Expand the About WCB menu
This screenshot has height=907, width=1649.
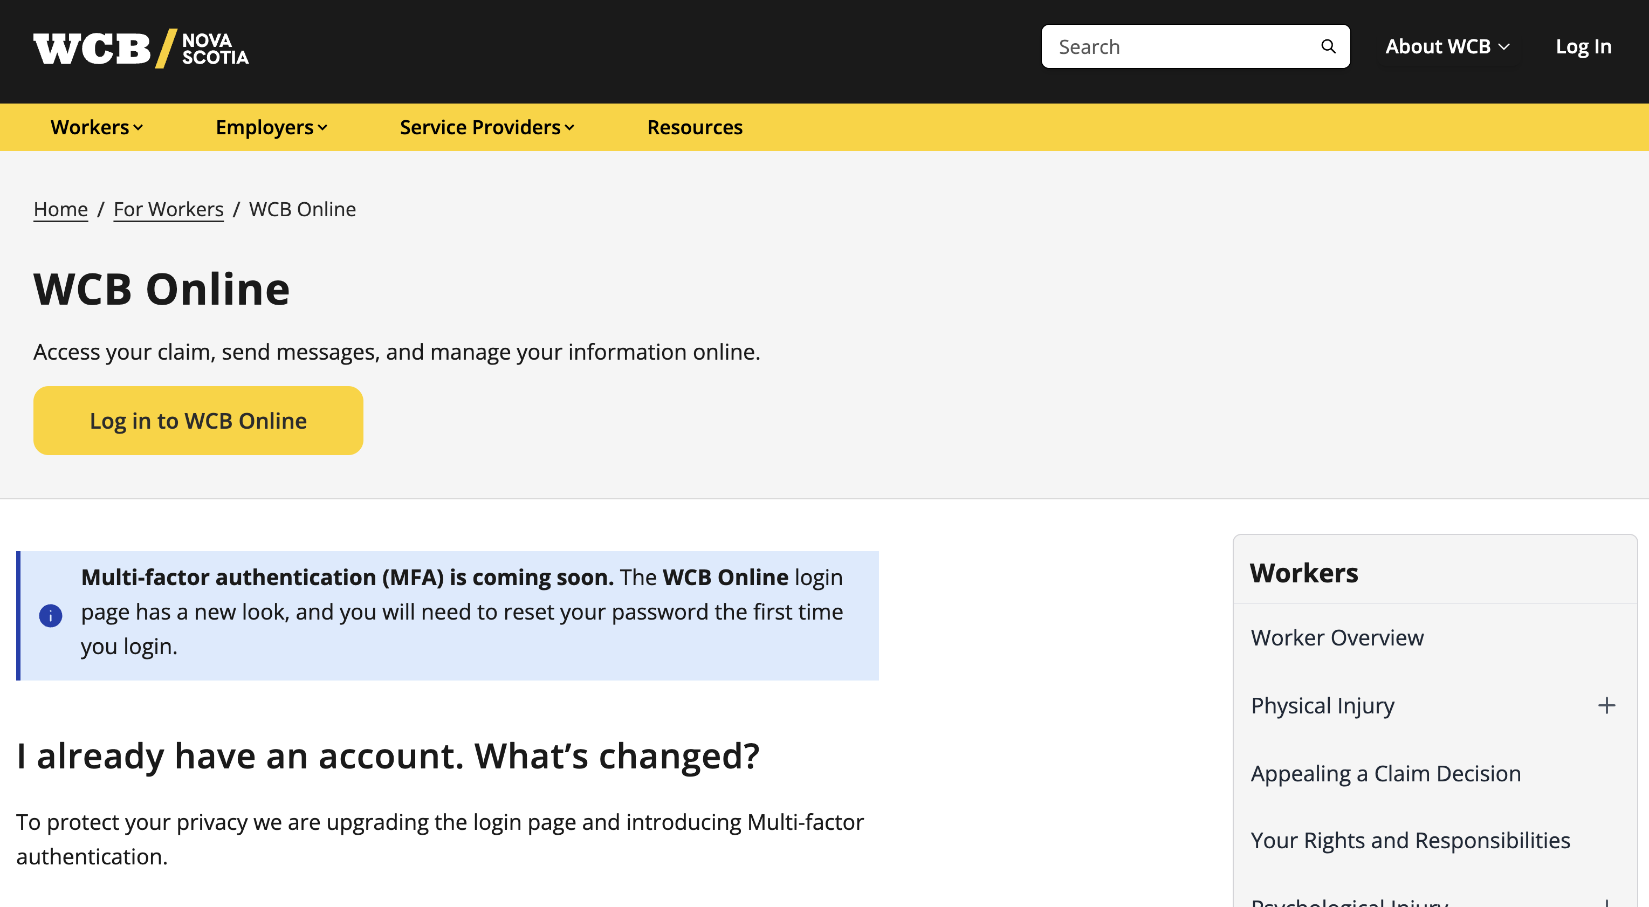tap(1448, 46)
